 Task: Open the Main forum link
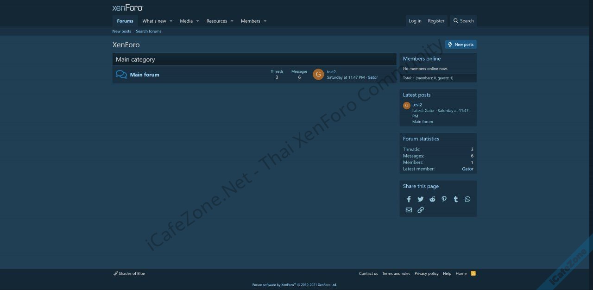point(145,75)
